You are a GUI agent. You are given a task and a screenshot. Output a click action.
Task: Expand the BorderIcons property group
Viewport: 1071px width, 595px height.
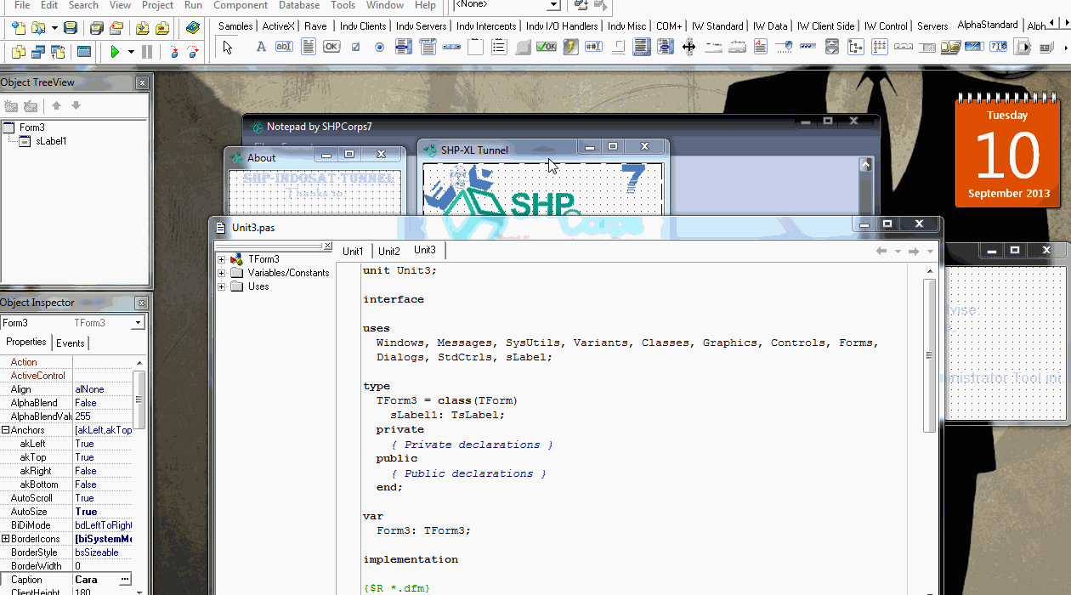click(x=5, y=539)
